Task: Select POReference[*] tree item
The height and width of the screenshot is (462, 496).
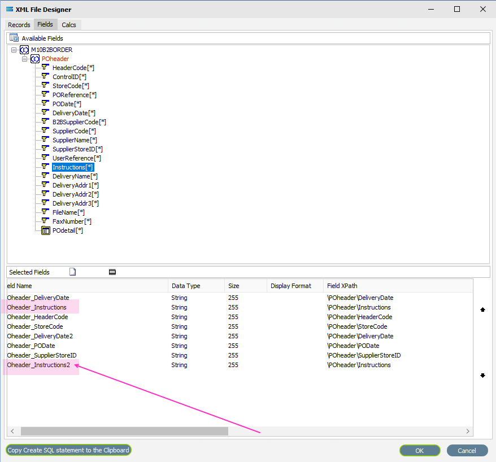Action: coord(75,95)
